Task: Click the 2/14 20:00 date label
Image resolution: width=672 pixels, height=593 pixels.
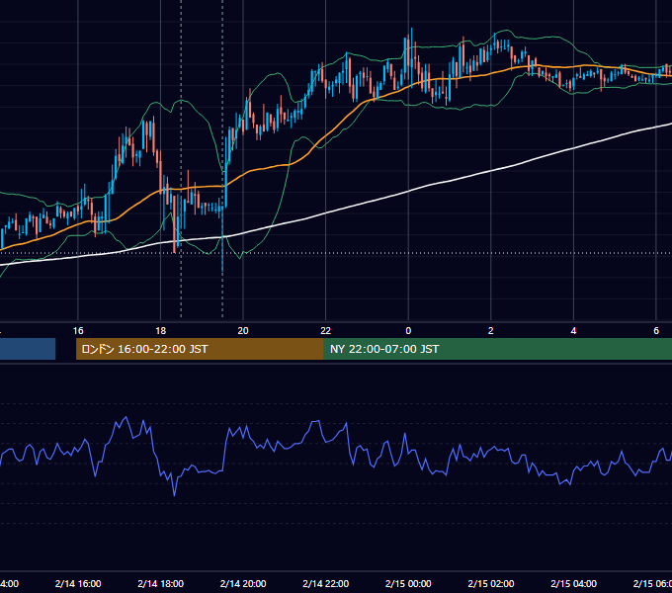Action: [x=243, y=583]
